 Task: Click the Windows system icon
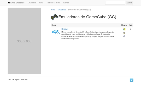[124, 29]
